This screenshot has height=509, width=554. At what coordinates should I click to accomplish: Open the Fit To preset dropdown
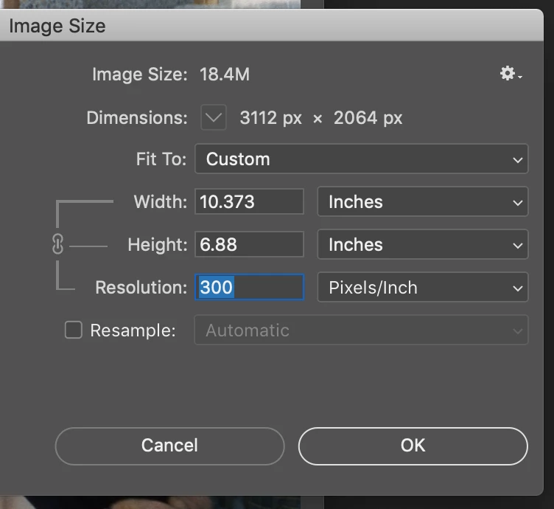click(x=361, y=159)
